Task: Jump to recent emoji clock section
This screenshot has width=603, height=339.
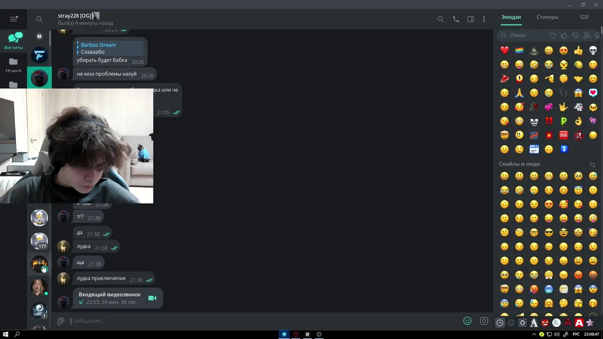Action: [x=500, y=323]
